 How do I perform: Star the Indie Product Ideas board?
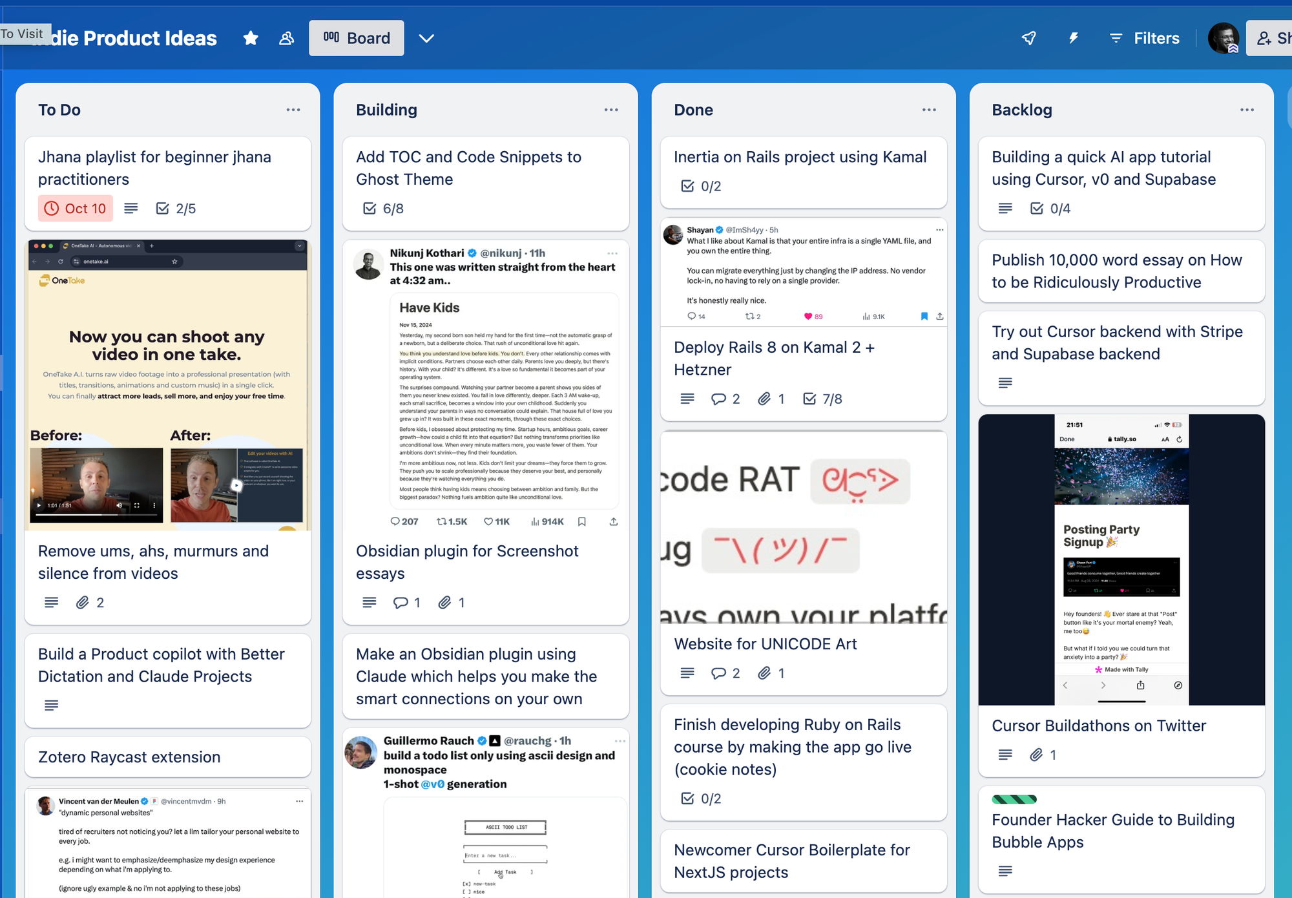click(x=251, y=38)
